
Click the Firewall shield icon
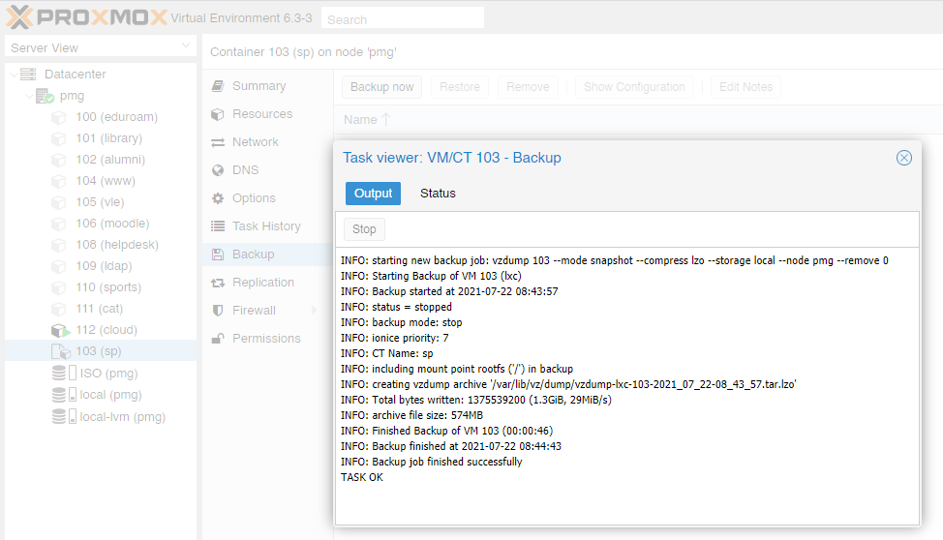[218, 311]
